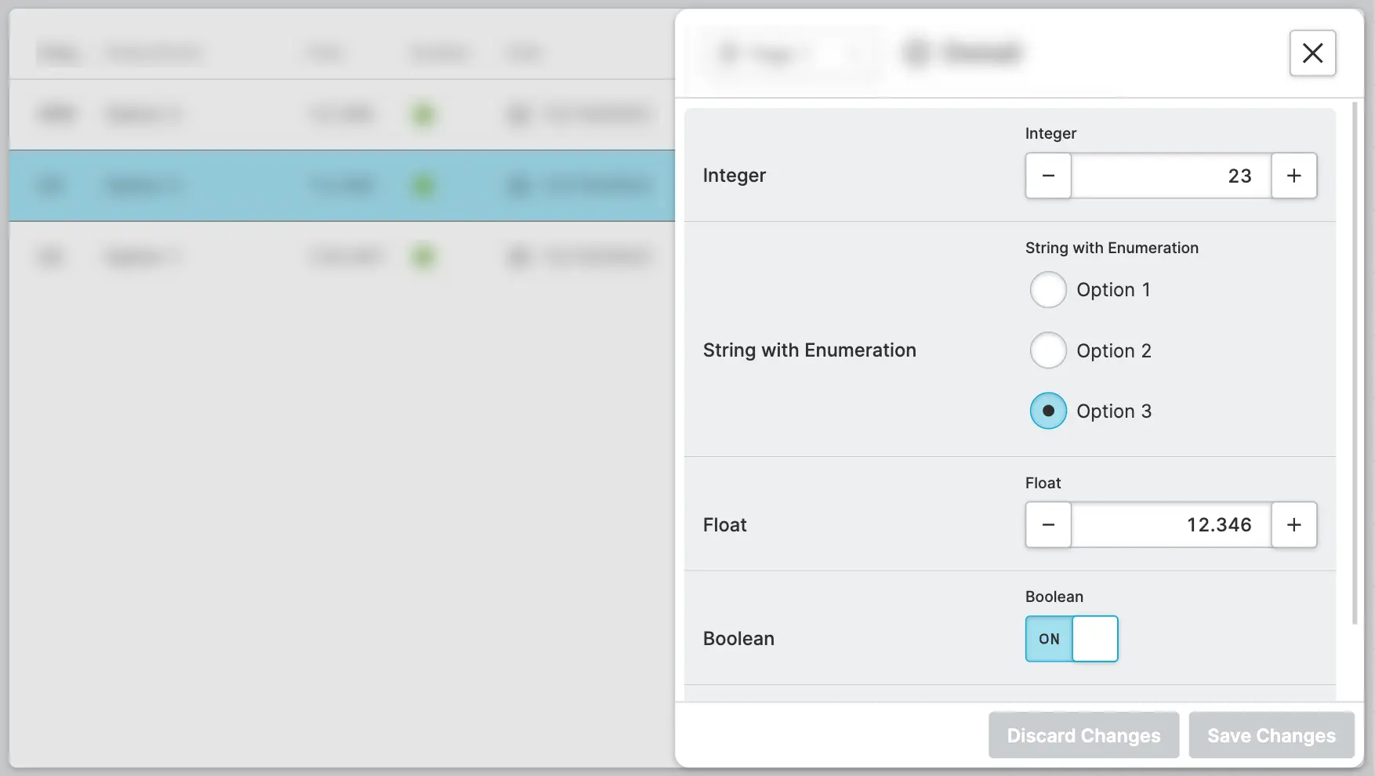Click the green status dot in bottom row
This screenshot has height=776, width=1375.
point(423,256)
